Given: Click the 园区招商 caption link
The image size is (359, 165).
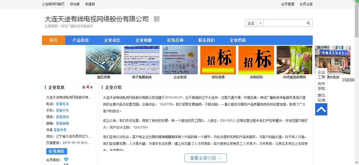Looking at the screenshot, I should coord(104,77).
